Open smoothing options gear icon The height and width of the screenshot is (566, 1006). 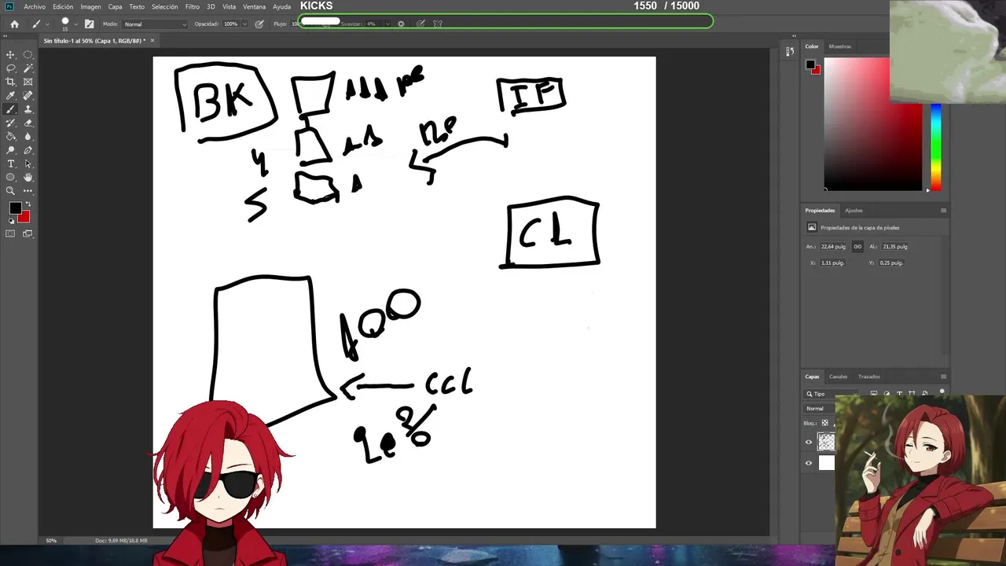pos(401,24)
